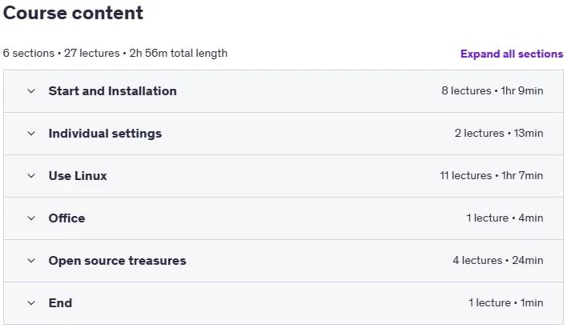
Task: Expand the Open source treasures chevron
Action: 31,261
